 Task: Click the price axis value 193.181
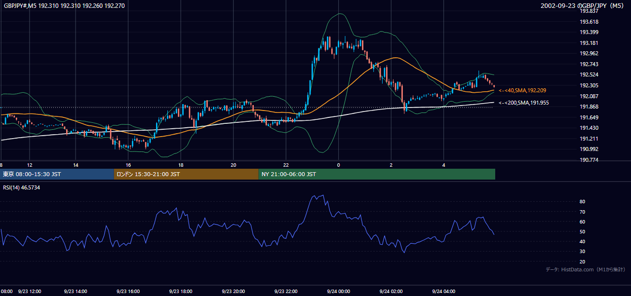pyautogui.click(x=589, y=43)
